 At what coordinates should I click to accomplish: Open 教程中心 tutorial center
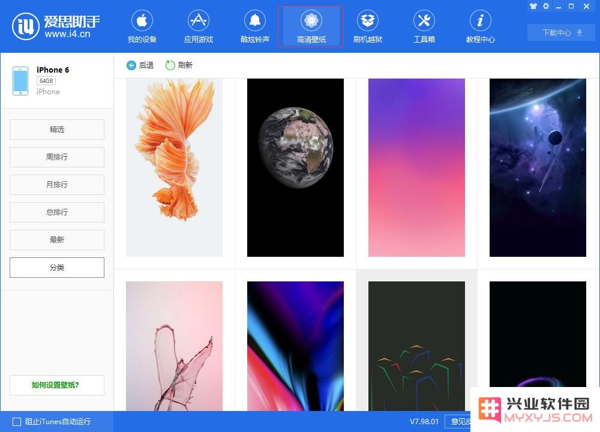tap(480, 26)
